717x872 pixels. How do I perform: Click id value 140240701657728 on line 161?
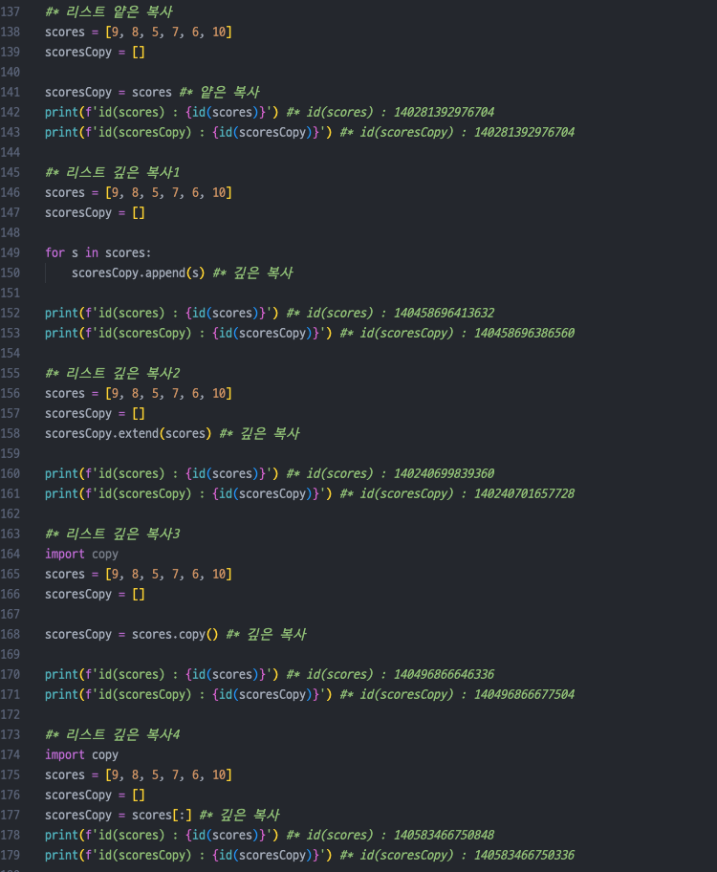coord(524,493)
